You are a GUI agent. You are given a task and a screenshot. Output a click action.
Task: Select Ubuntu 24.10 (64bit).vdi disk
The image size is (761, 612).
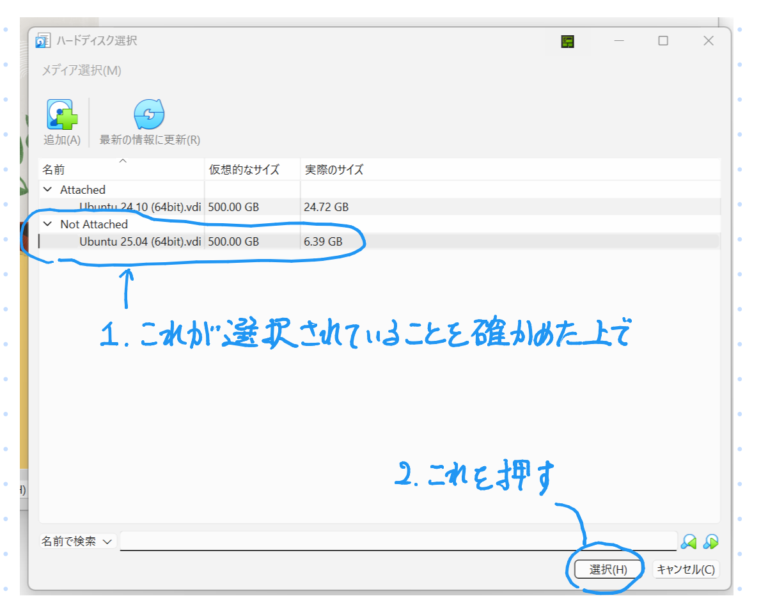click(x=140, y=207)
